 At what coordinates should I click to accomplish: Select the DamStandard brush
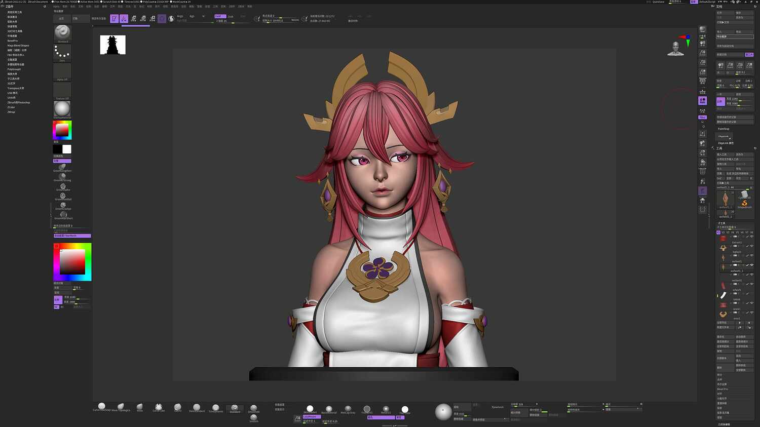[197, 408]
